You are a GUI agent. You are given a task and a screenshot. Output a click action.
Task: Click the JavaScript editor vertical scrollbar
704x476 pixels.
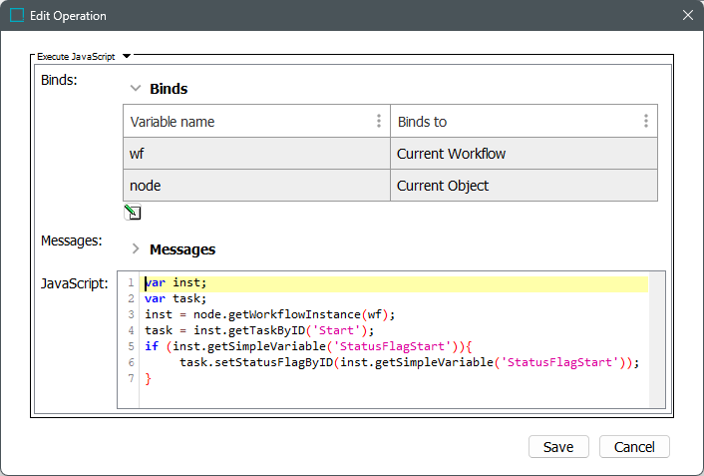(657, 339)
